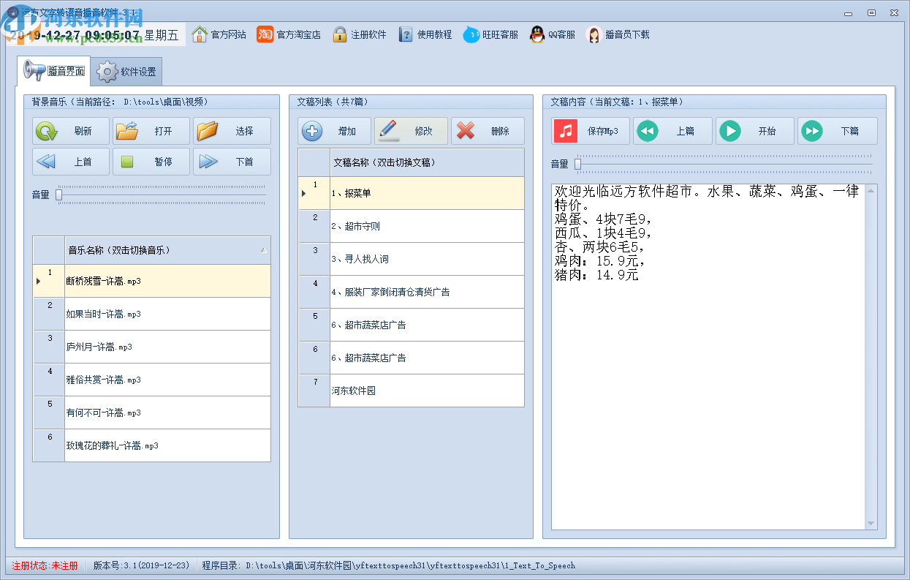
Task: Select row 7 河东软件园 script
Action: (427, 391)
